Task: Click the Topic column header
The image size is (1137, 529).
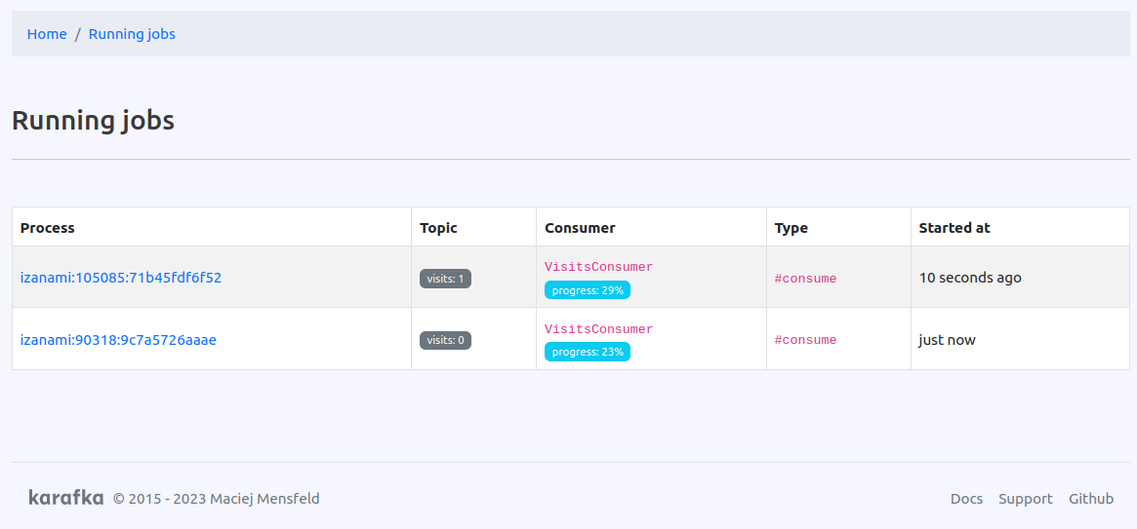Action: (x=439, y=228)
